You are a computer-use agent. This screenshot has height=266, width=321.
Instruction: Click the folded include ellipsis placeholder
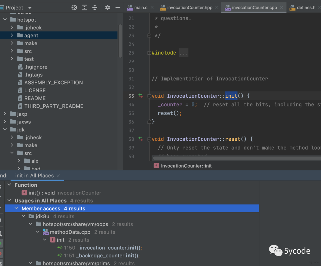pos(184,53)
